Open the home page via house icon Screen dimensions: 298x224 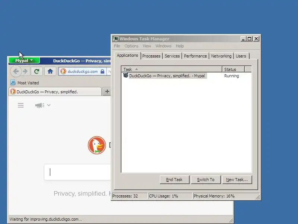pos(50,71)
